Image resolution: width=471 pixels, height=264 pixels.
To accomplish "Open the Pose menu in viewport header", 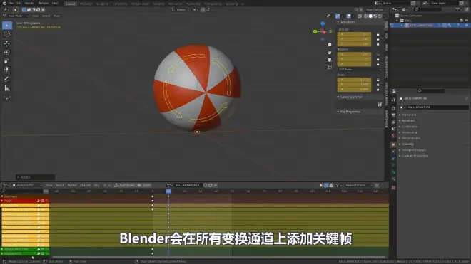I will [x=56, y=16].
